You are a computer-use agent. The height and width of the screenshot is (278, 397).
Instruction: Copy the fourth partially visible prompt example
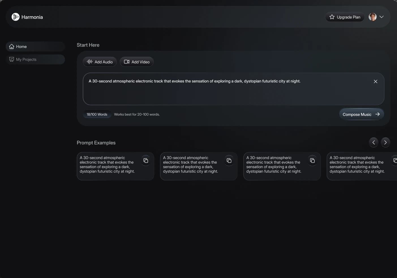tap(395, 160)
